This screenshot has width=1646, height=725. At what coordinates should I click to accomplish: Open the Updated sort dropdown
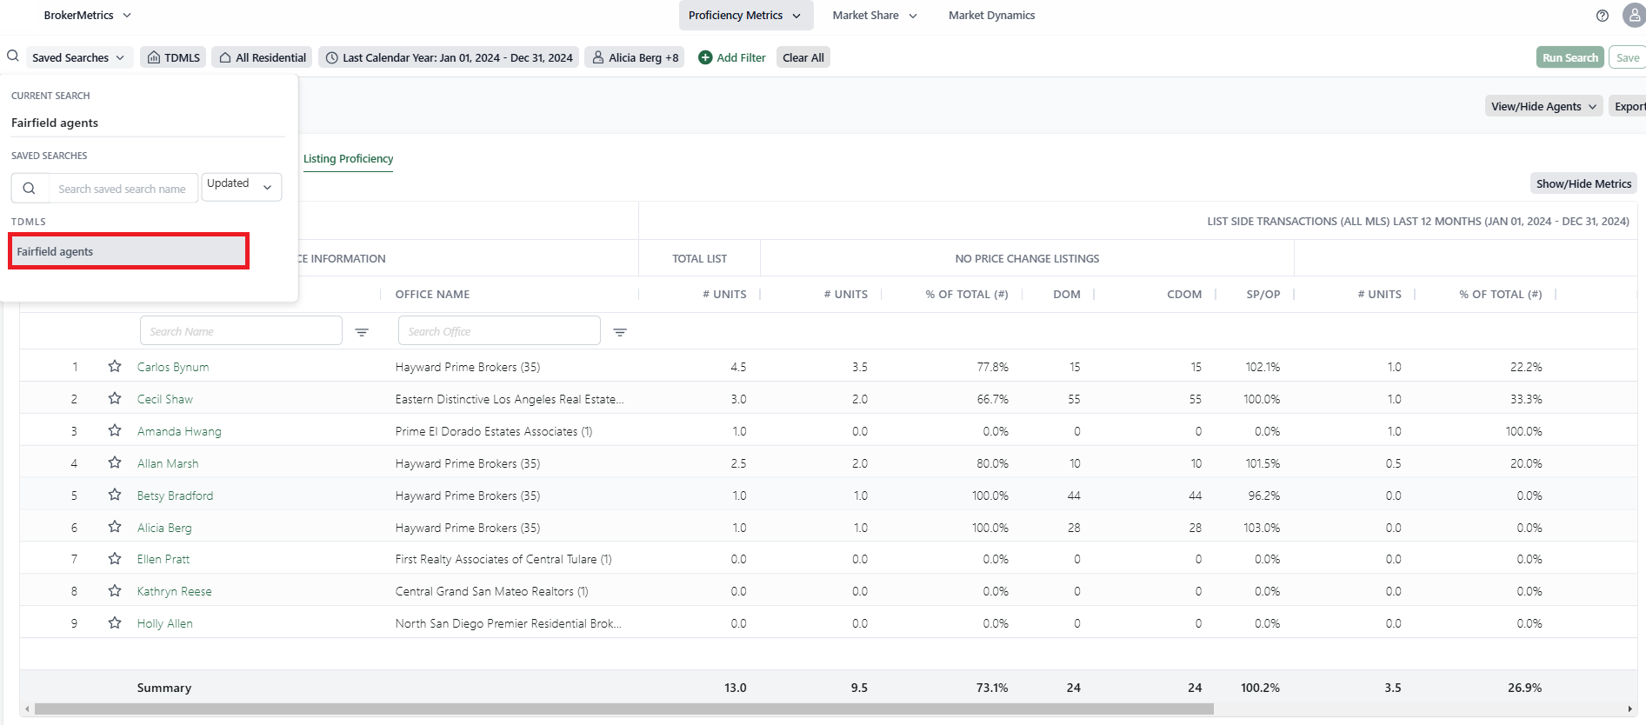tap(241, 186)
